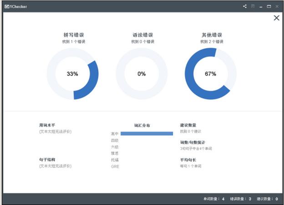This screenshot has width=284, height=205.
Task: Click the 高中 blue vocabulary bar
Action: coord(147,134)
